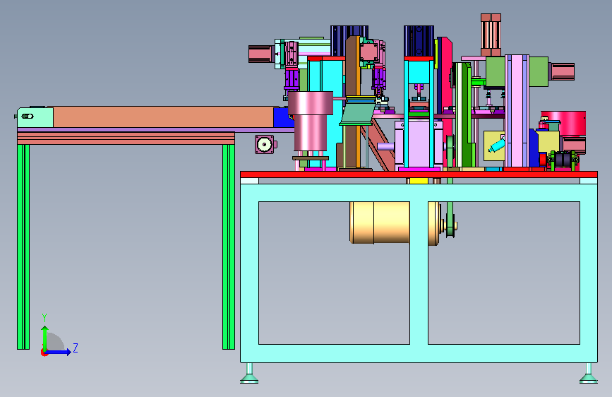Select the green inclined chute tray
This screenshot has height=397, width=612.
[x=358, y=113]
